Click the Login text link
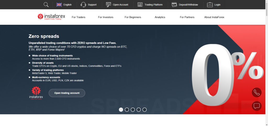This screenshot has width=268, height=126. pyautogui.click(x=217, y=5)
